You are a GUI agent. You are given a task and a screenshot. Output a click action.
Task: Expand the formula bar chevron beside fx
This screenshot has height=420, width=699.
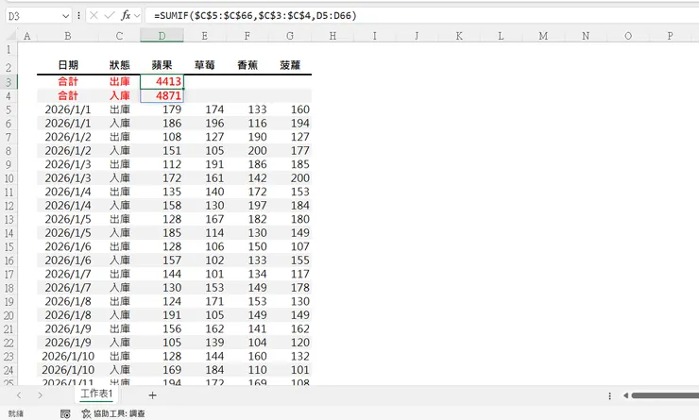point(137,16)
